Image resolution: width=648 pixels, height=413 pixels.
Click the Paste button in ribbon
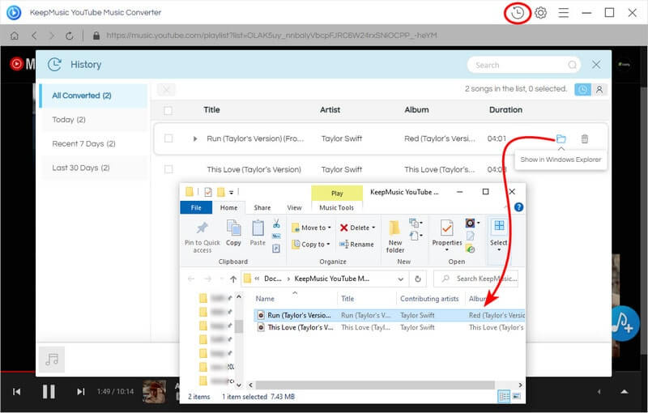point(258,233)
